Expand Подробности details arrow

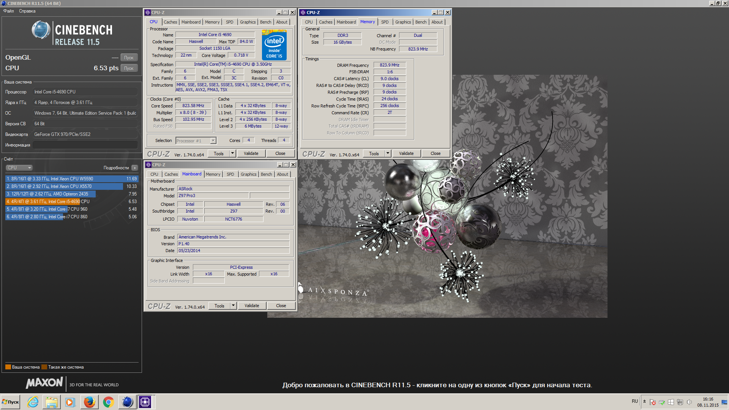pos(134,168)
